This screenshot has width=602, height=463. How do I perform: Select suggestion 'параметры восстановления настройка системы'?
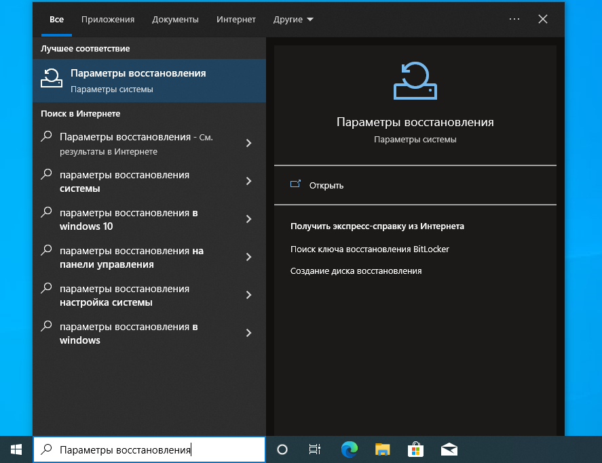pyautogui.click(x=149, y=295)
